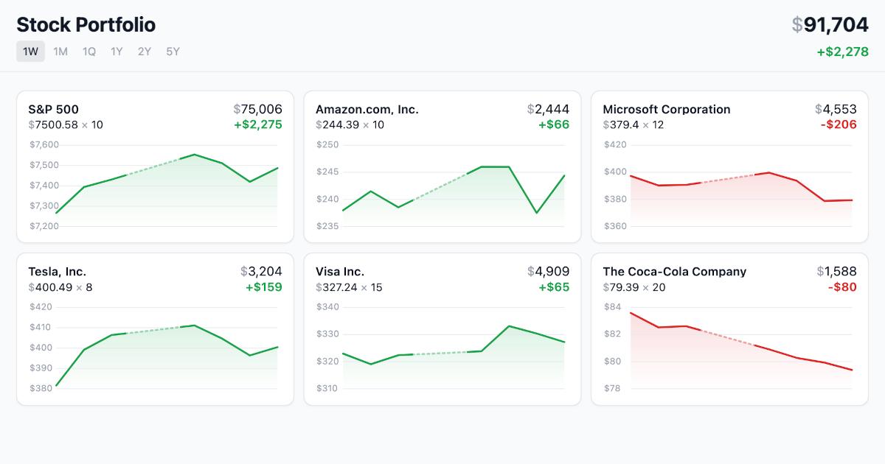Click the $7500.58 × 10 holding text
This screenshot has height=464, width=885.
66,124
